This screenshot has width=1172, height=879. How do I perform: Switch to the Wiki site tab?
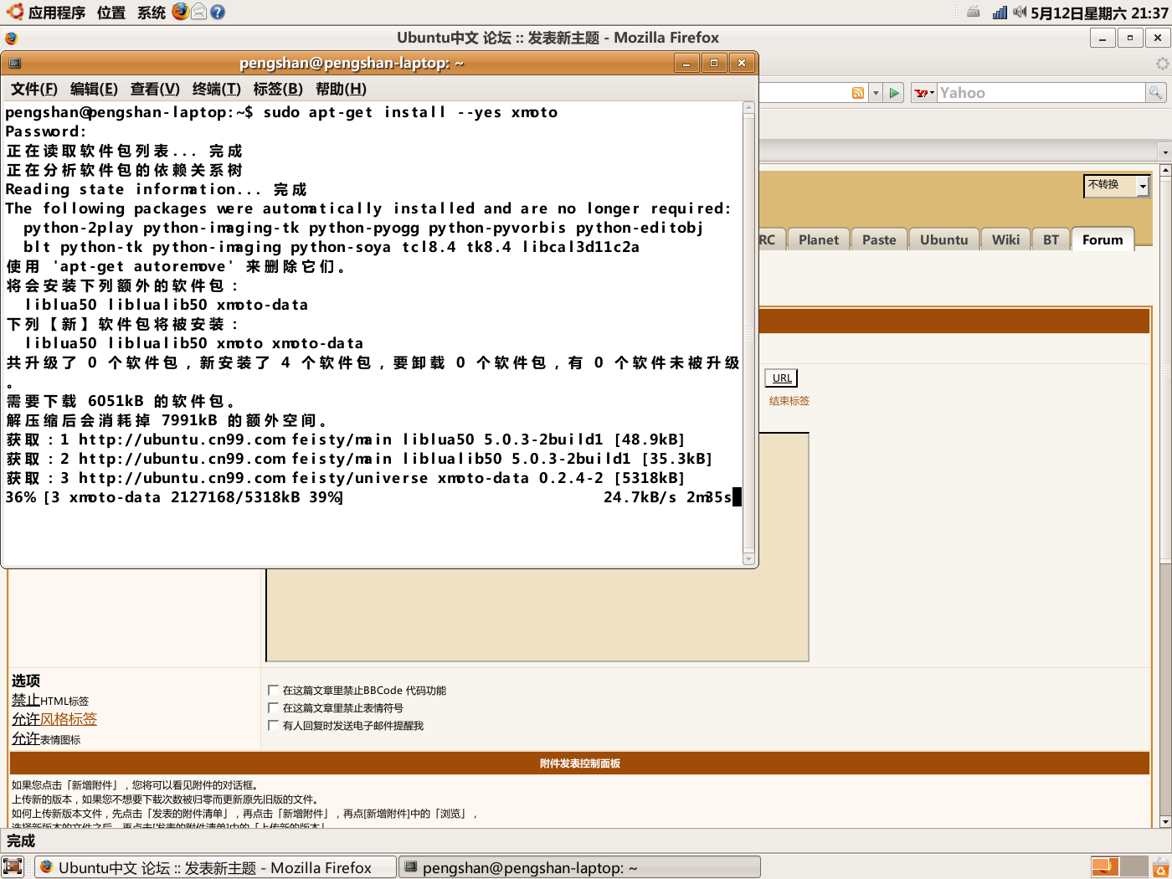pos(1005,239)
